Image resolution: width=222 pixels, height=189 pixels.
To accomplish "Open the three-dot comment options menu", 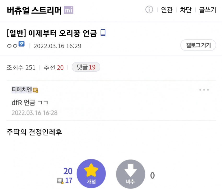I will coord(204,90).
